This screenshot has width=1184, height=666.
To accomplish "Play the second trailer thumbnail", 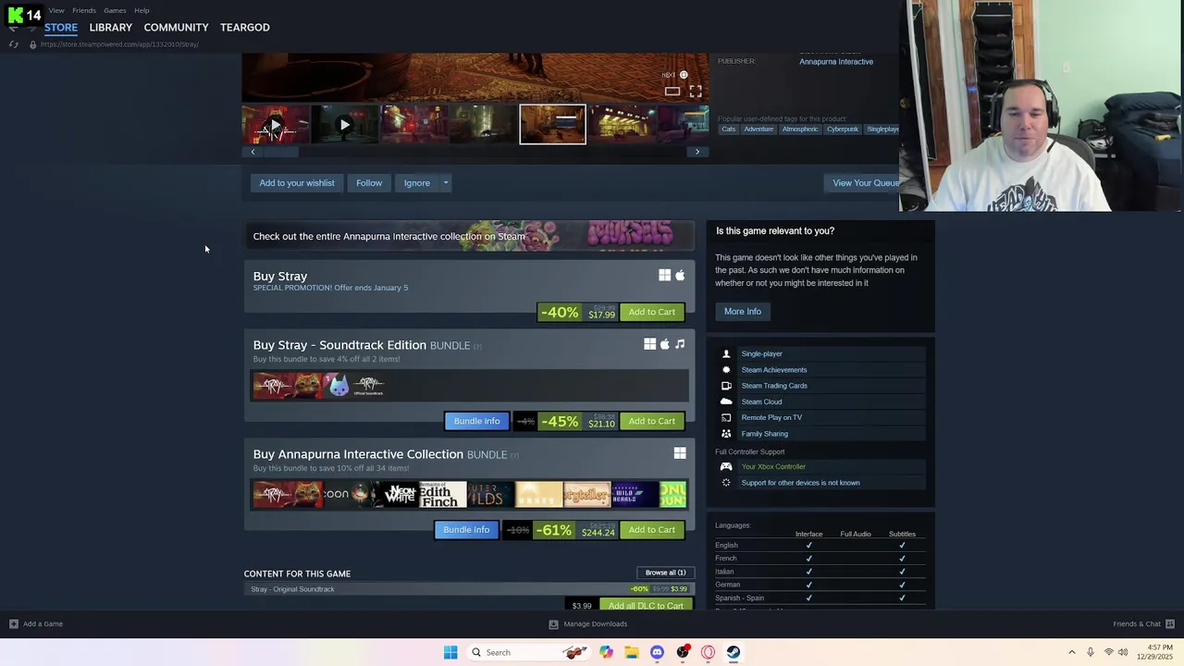I will [x=345, y=125].
